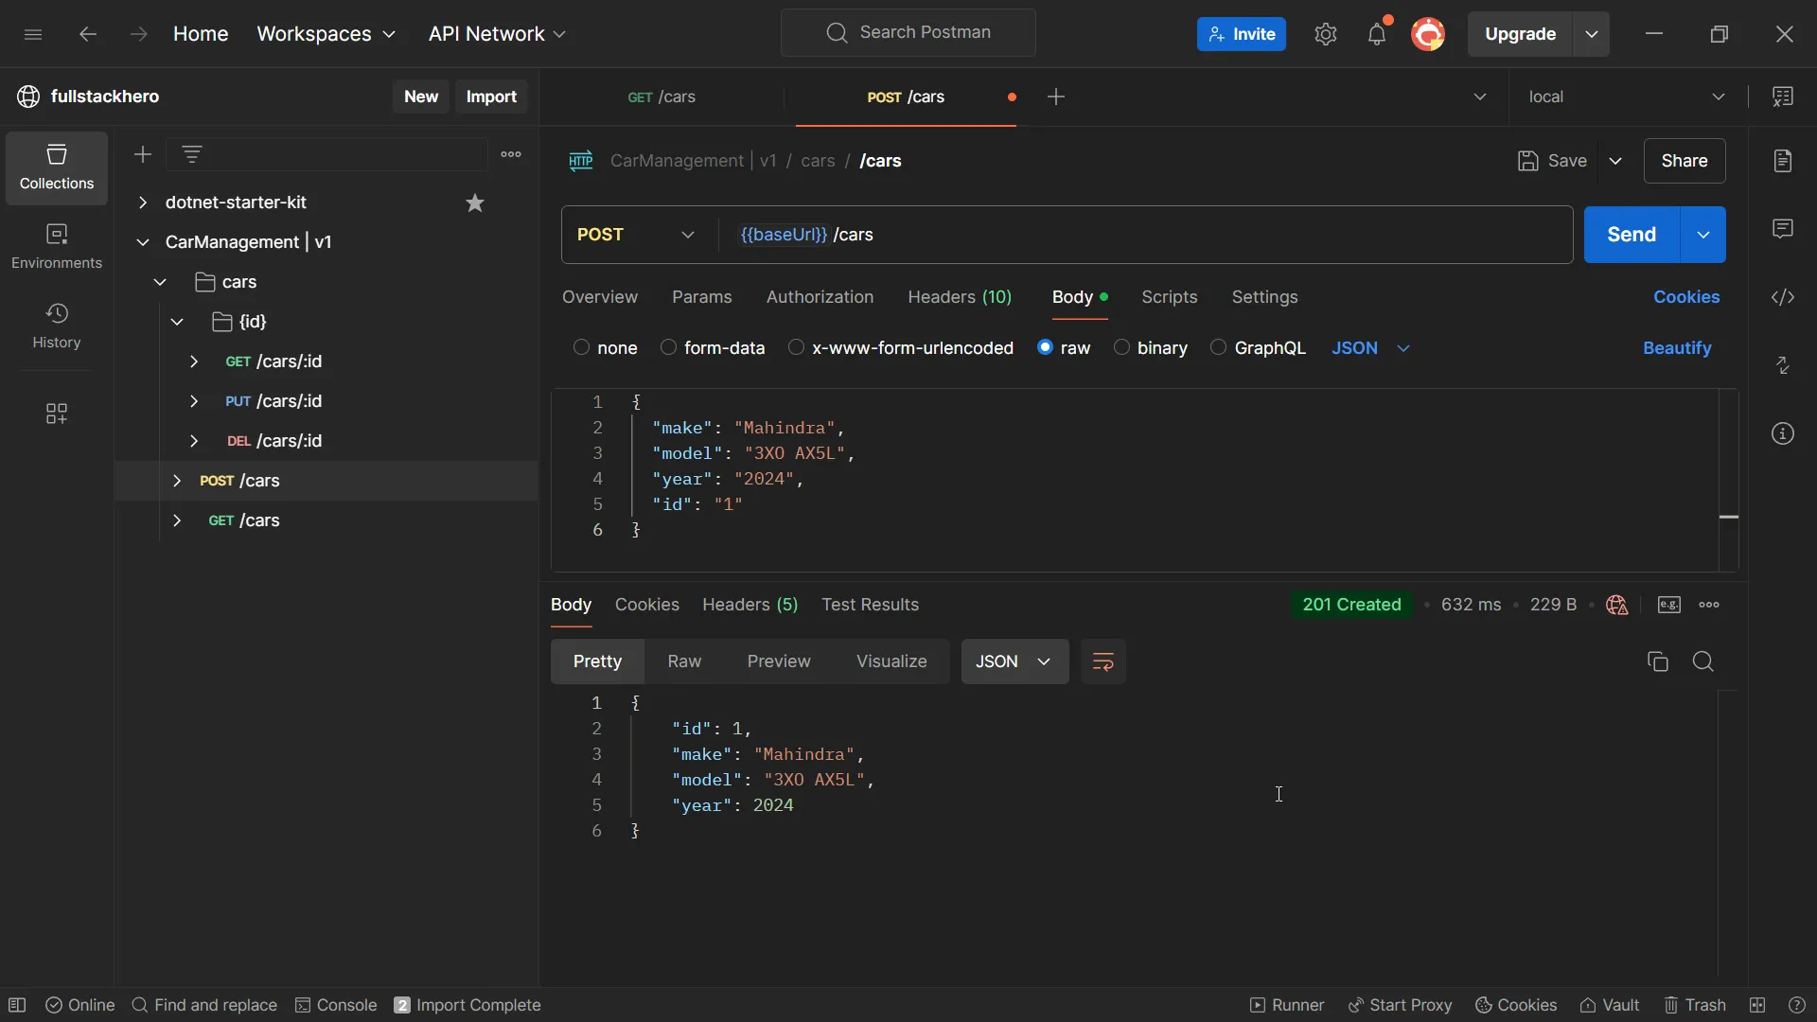
Task: Open the Test Results response tab
Action: tap(870, 605)
